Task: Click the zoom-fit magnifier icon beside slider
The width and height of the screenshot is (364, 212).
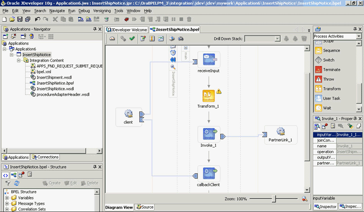Action: click(305, 199)
